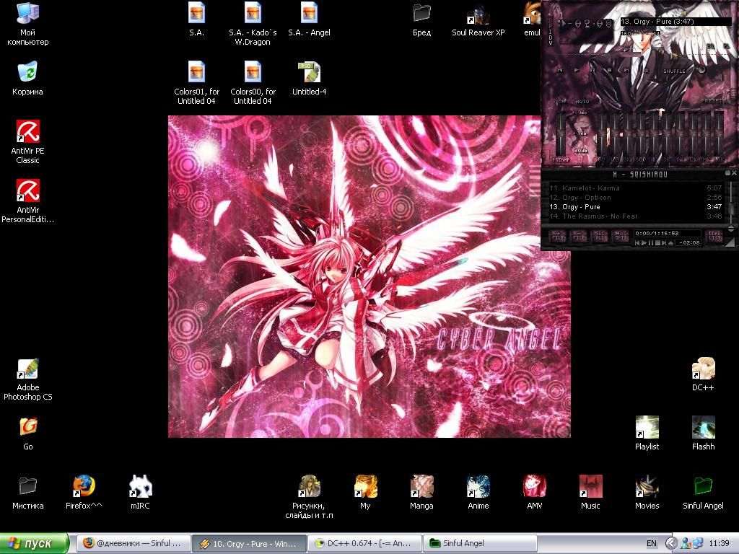The image size is (739, 554).
Task: Click -FILE button in playlist
Action: (579, 236)
